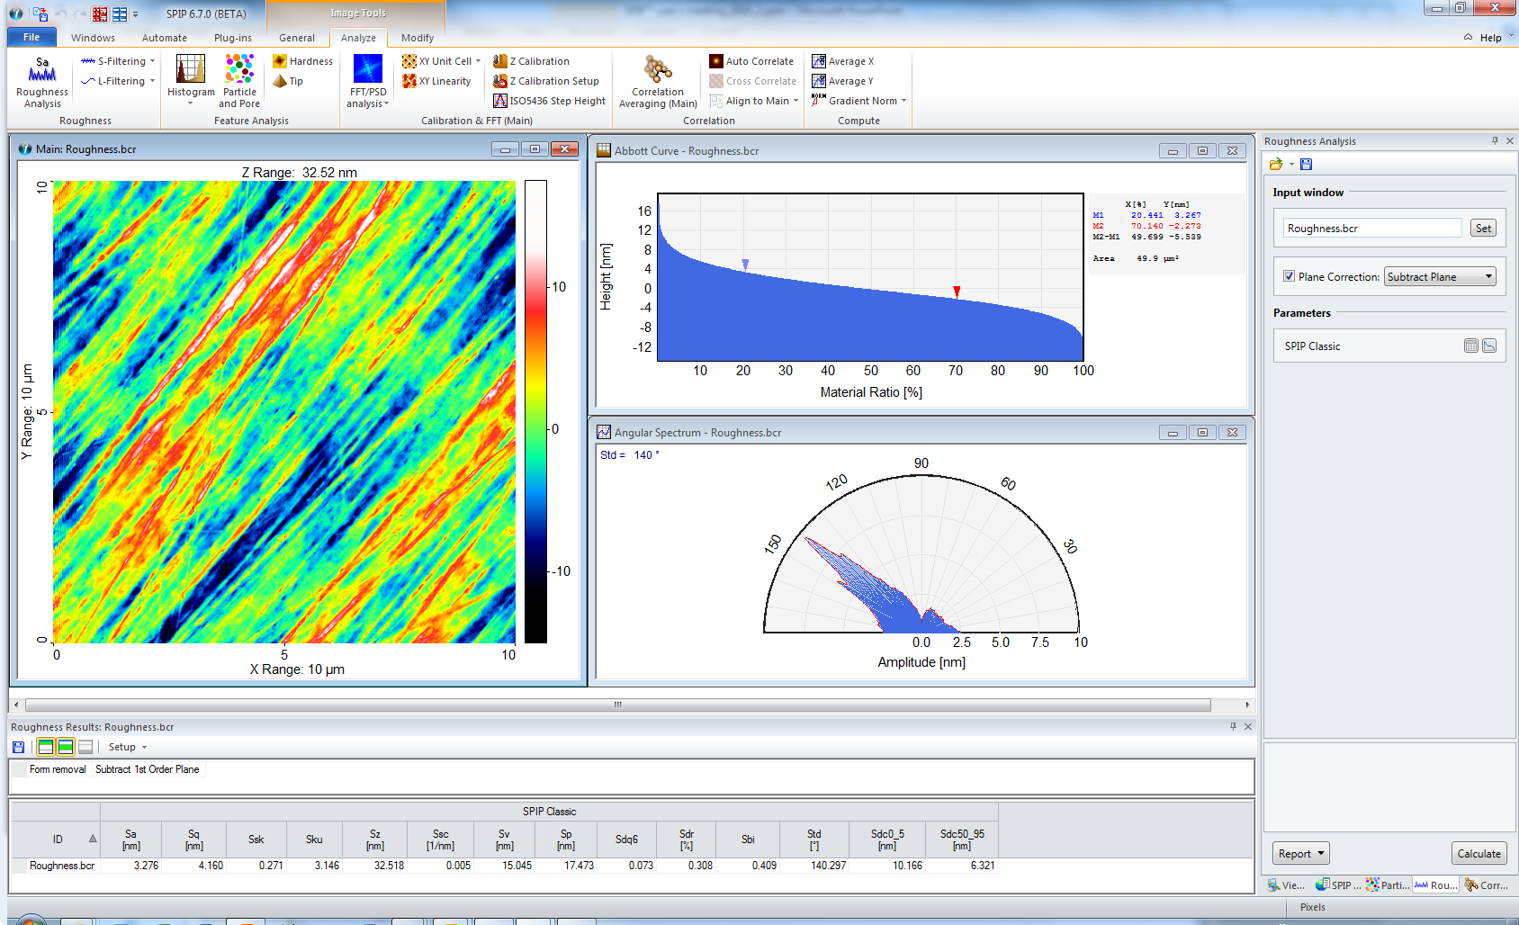Screen dimensions: 1519x925
Task: Click the Sdc50_95 column header
Action: [x=962, y=840]
